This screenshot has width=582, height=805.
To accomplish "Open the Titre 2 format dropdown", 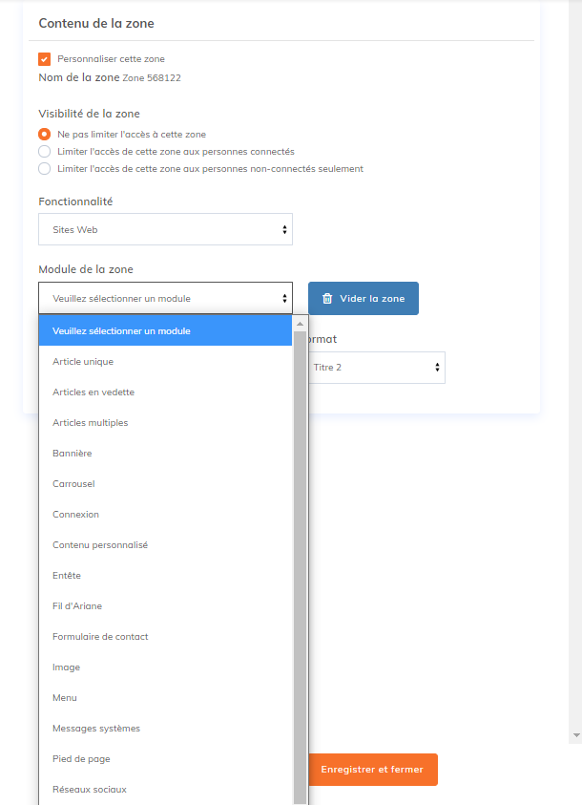I will pyautogui.click(x=376, y=367).
